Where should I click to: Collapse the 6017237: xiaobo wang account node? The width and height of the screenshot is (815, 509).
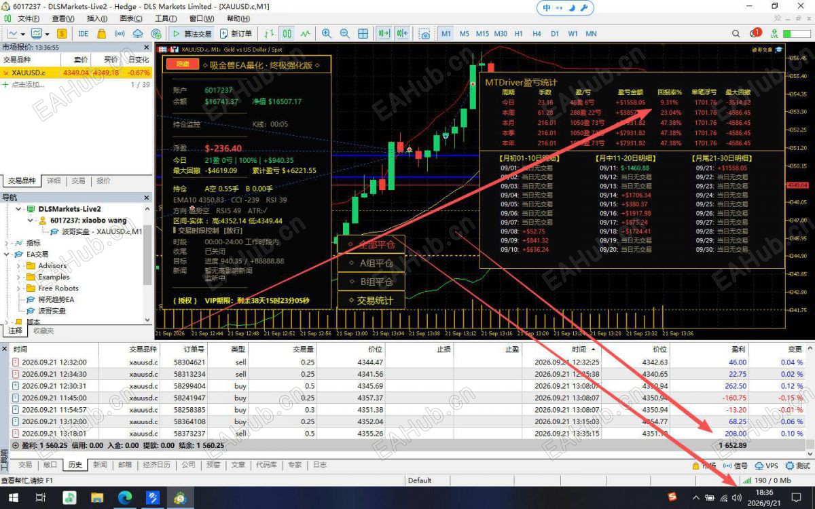pos(31,220)
